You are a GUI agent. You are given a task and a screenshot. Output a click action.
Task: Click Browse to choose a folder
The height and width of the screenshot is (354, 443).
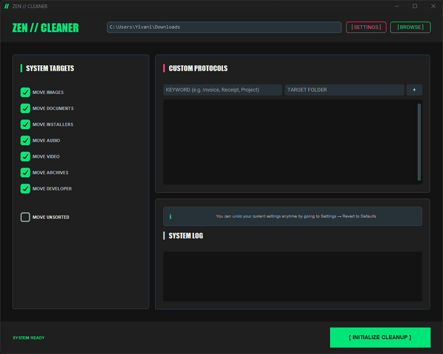coord(410,27)
